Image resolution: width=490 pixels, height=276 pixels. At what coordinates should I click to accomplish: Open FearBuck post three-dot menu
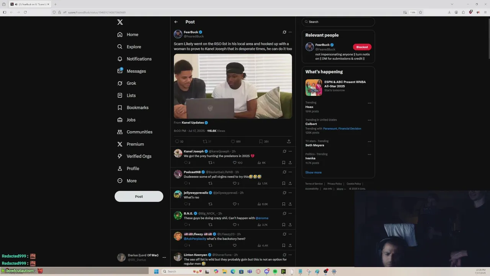pyautogui.click(x=290, y=32)
